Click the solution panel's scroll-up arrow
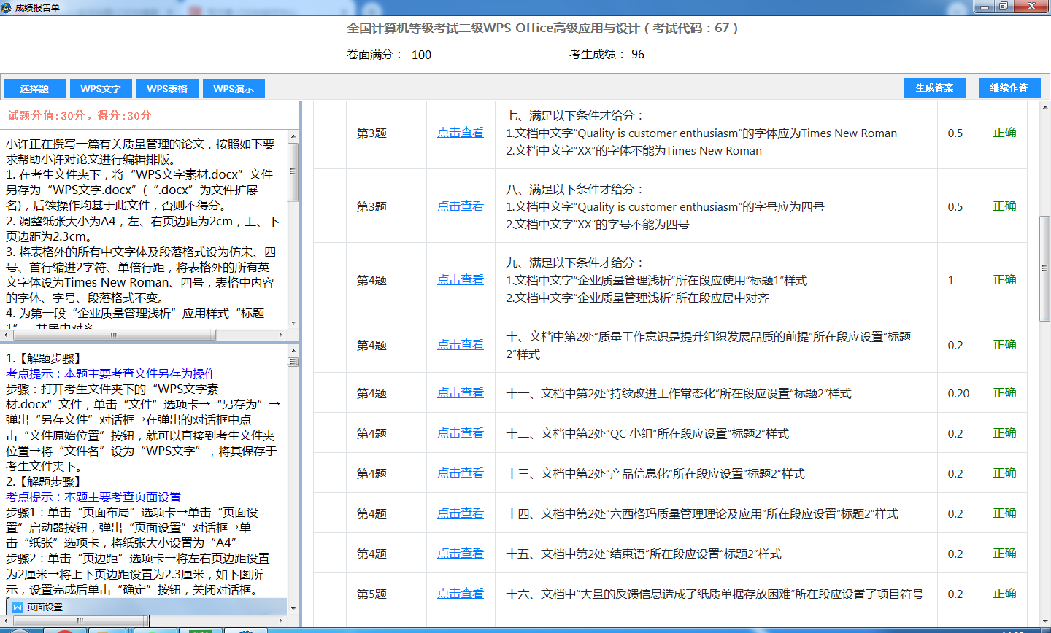This screenshot has height=633, width=1051. [293, 351]
